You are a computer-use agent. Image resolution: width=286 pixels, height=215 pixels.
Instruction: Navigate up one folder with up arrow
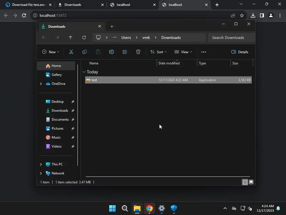[71, 38]
